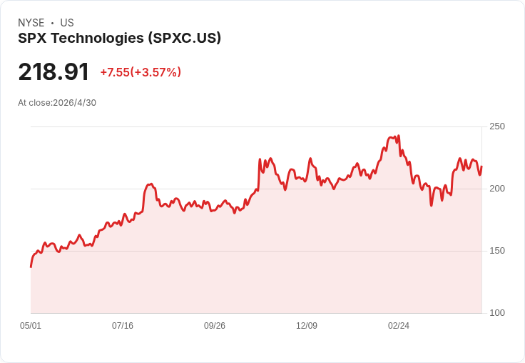Click the 09/26 date on the x-axis
This screenshot has height=363, width=525.
click(x=215, y=325)
